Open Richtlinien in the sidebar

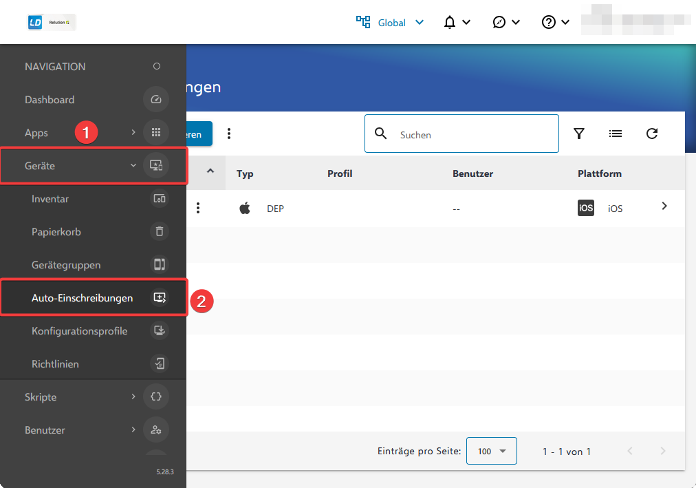(x=55, y=364)
